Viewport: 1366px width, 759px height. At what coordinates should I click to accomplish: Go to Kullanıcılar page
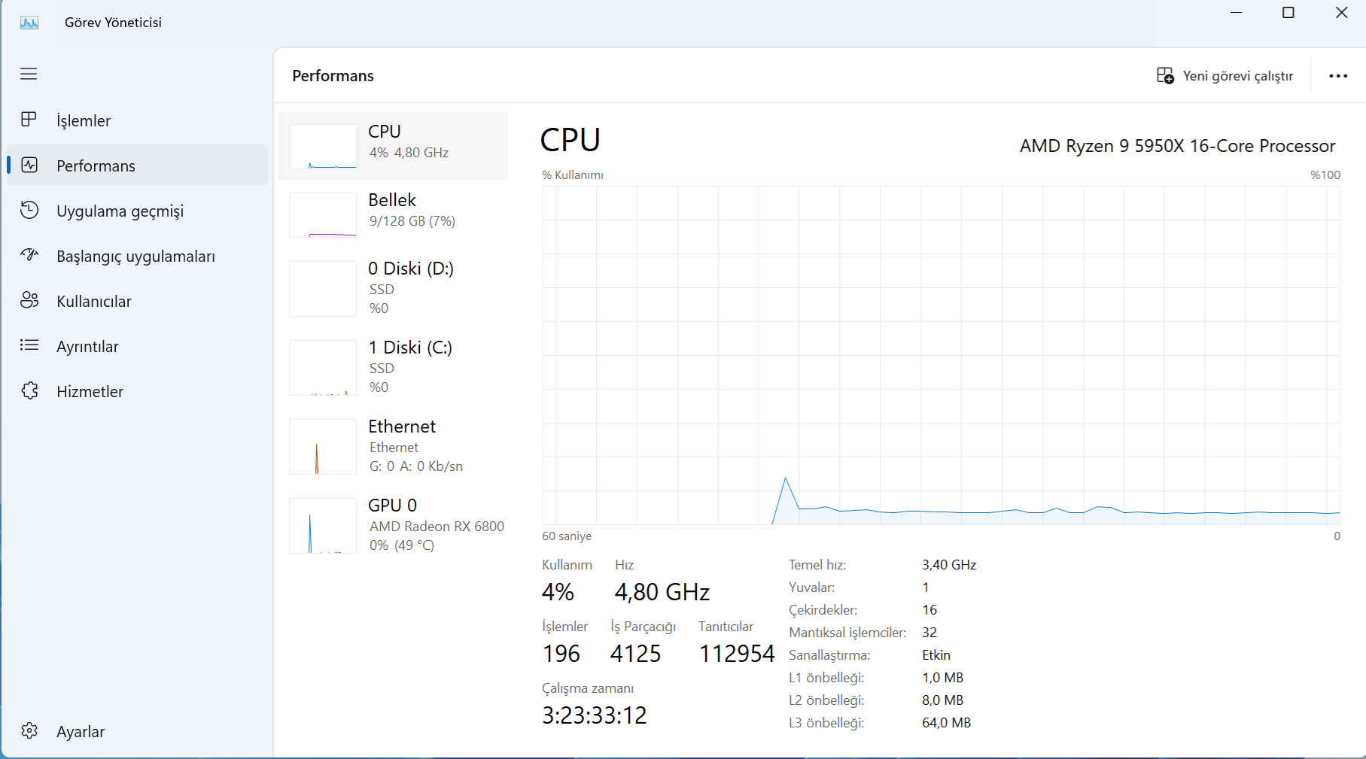click(137, 301)
